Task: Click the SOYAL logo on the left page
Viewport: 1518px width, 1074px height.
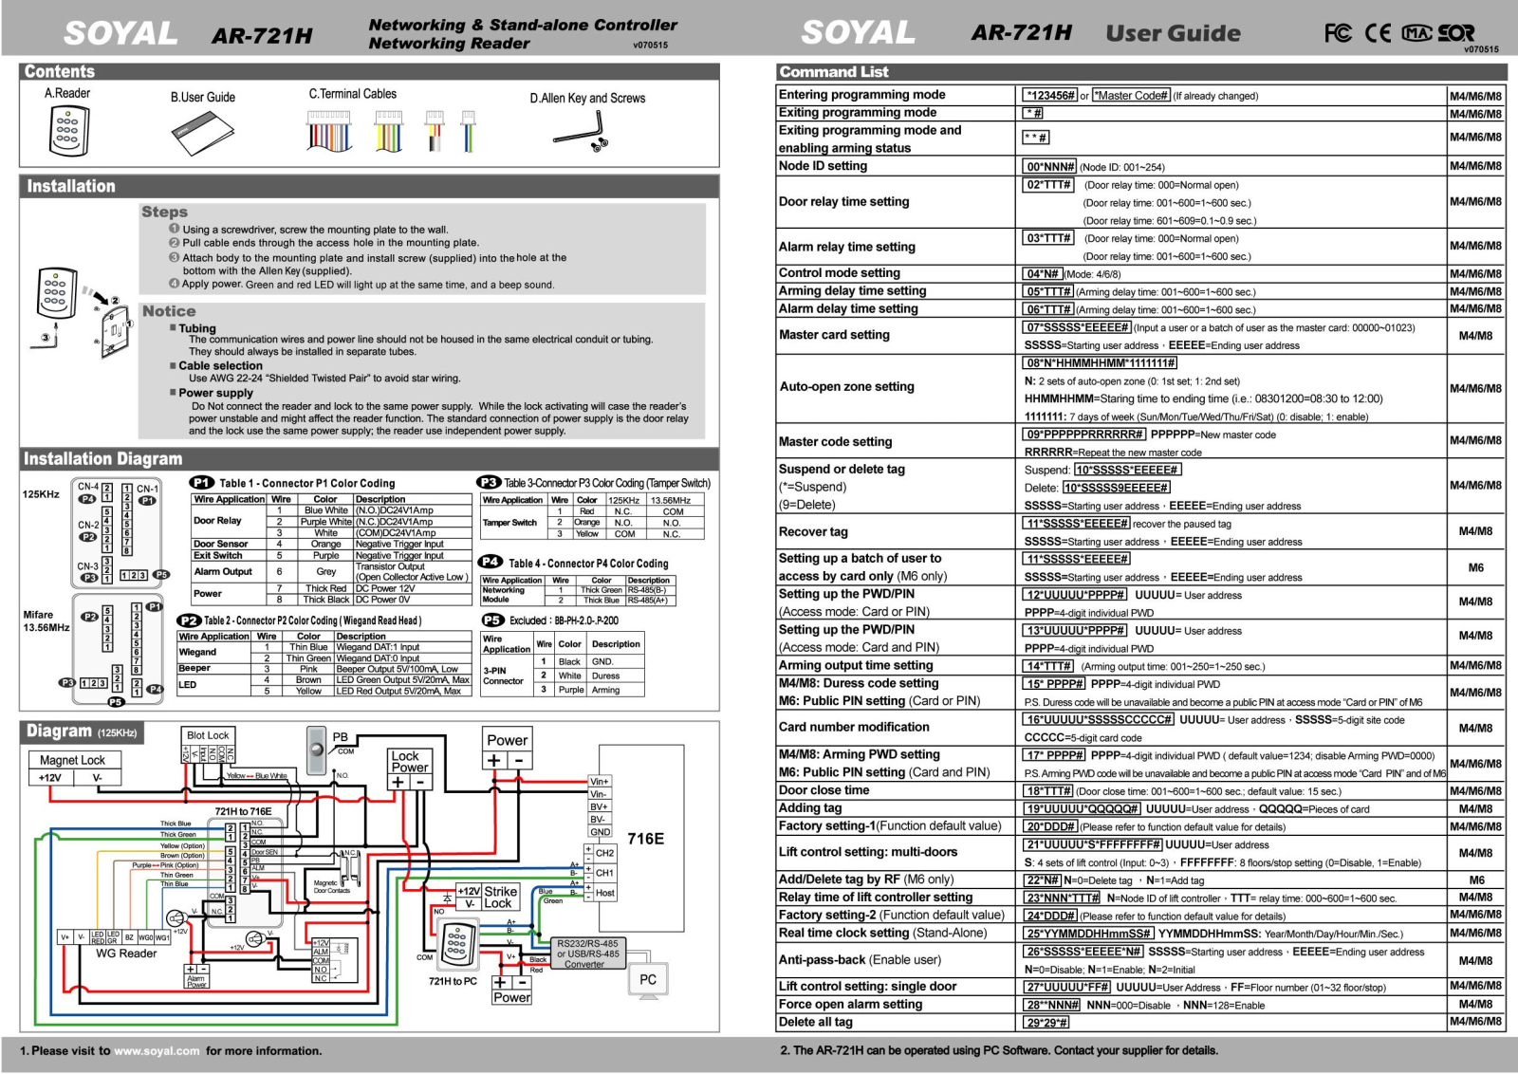Action: tap(120, 33)
